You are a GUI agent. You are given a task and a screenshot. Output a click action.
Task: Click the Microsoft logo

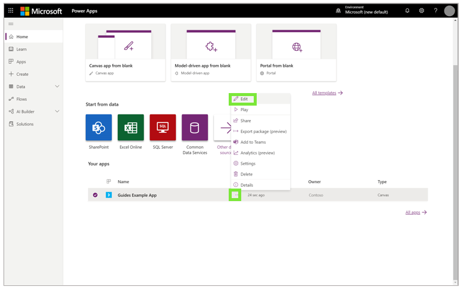(41, 11)
